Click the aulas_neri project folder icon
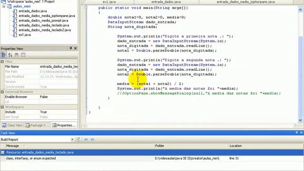Screen dimensions: 304x171 click(x=9, y=6)
